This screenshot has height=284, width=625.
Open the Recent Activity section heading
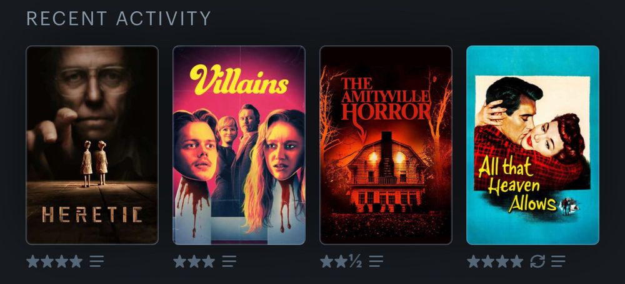coord(118,18)
